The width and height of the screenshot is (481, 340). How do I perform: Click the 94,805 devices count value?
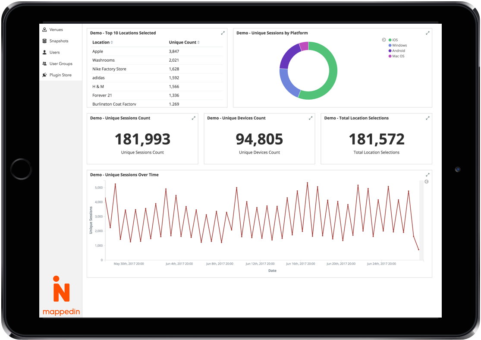pos(260,139)
